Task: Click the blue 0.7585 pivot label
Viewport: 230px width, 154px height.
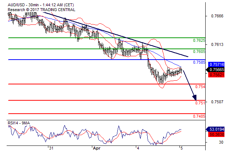Action: tap(199, 62)
